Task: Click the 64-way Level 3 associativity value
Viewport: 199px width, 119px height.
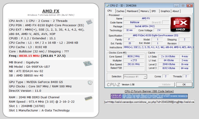Action: tap(185, 68)
